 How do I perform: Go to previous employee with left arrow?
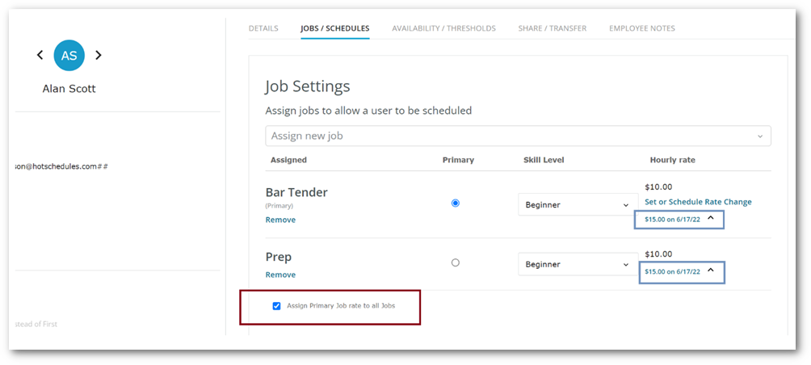(40, 55)
